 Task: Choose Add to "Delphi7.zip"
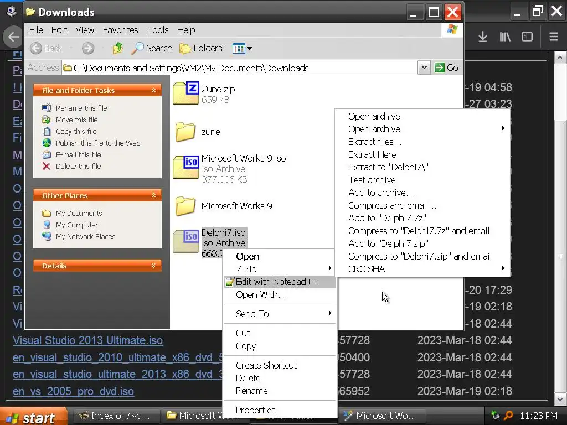[422, 243]
